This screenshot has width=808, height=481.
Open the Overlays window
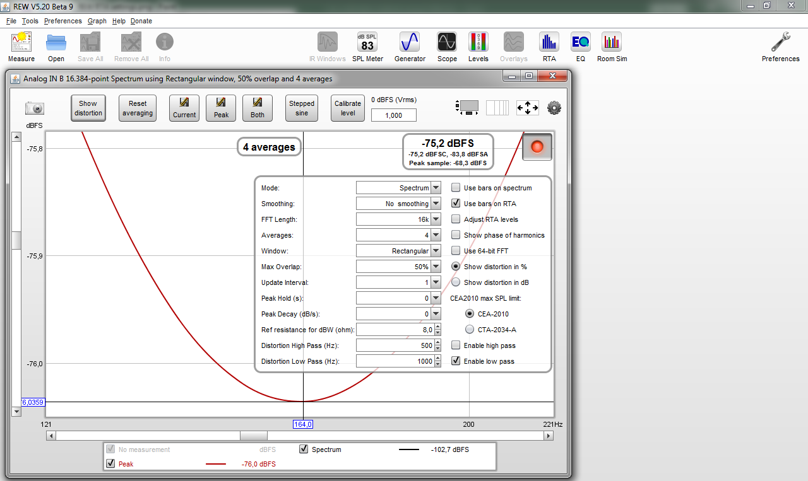click(514, 42)
